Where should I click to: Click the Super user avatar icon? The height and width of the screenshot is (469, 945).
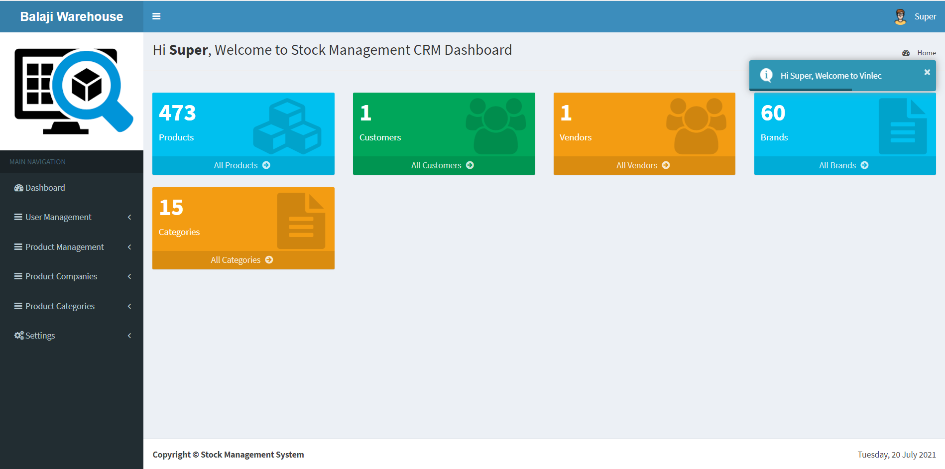coord(900,17)
